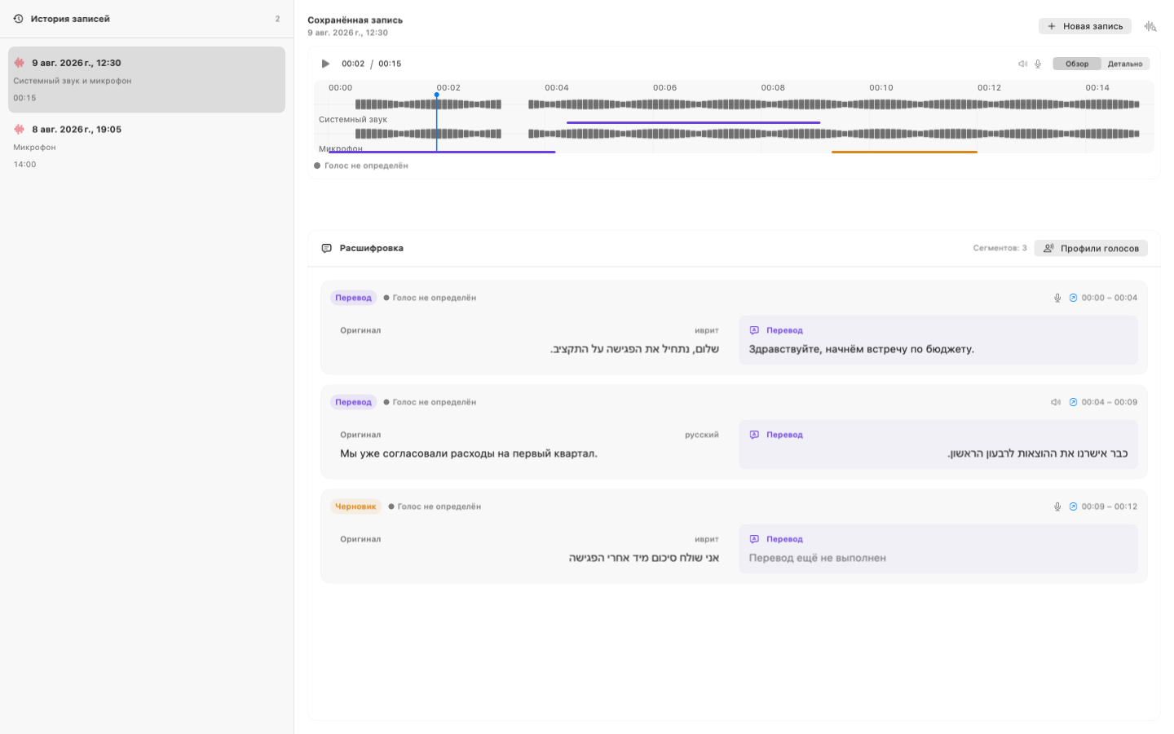Click the Сегментов: 3 counter
Viewport: 1174px width, 734px height.
click(1000, 248)
